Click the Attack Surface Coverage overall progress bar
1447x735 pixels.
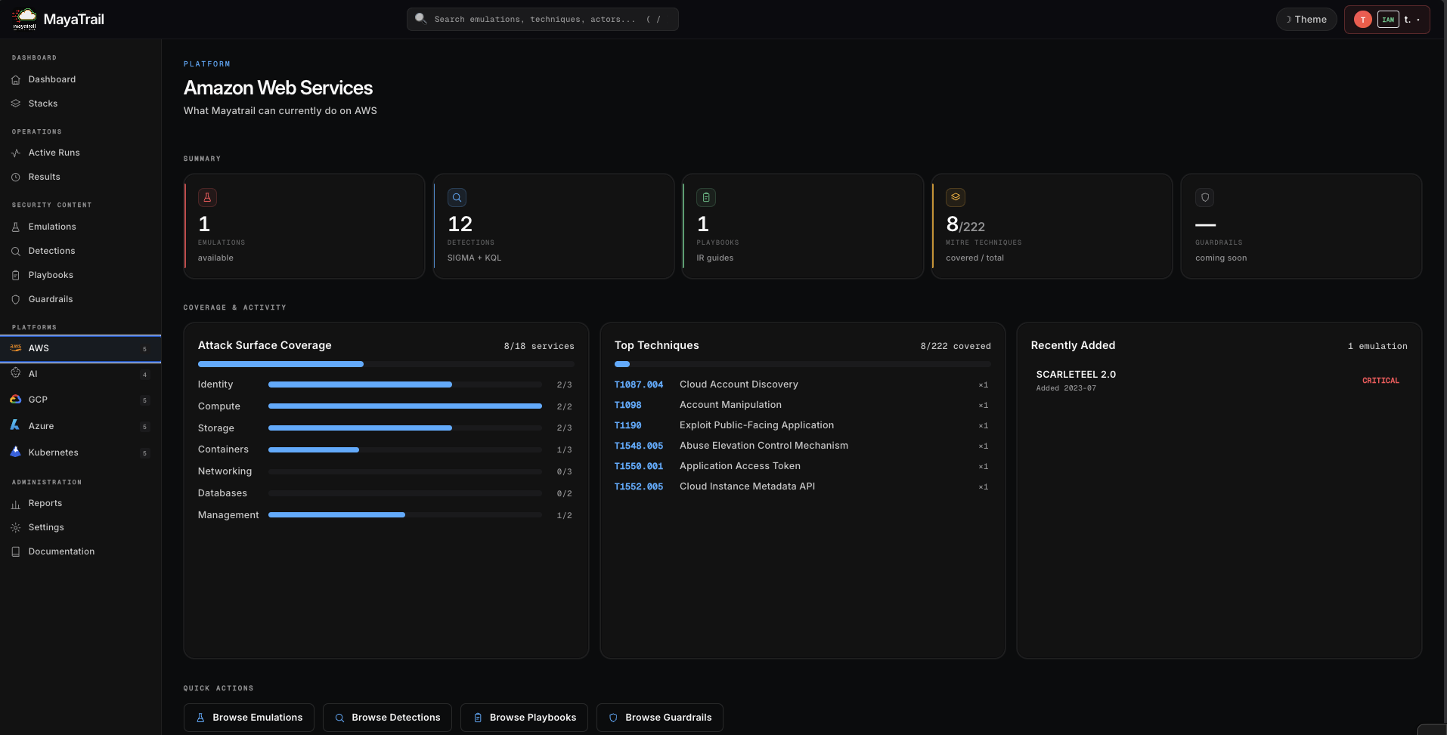click(x=386, y=364)
